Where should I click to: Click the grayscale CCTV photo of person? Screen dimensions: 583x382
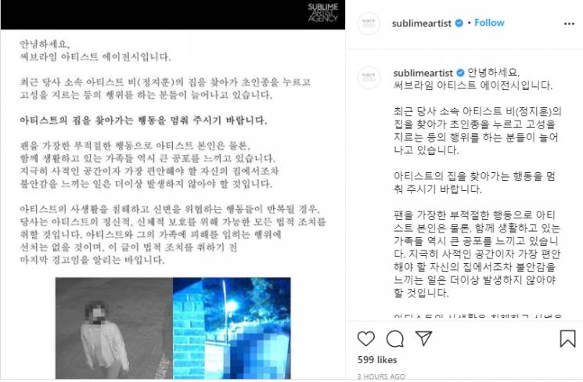click(x=114, y=328)
